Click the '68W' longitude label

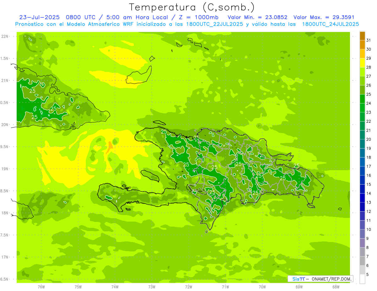coord(336,287)
